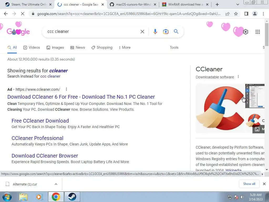
Task: Click the browser back arrow
Action: [6, 14]
